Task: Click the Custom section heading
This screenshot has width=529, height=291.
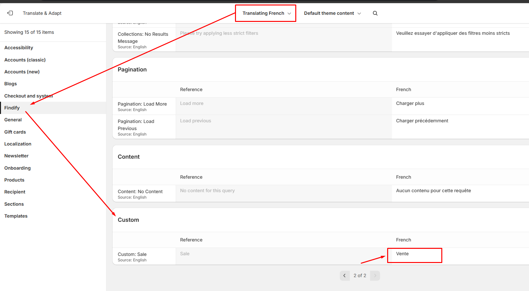Action: [128, 220]
